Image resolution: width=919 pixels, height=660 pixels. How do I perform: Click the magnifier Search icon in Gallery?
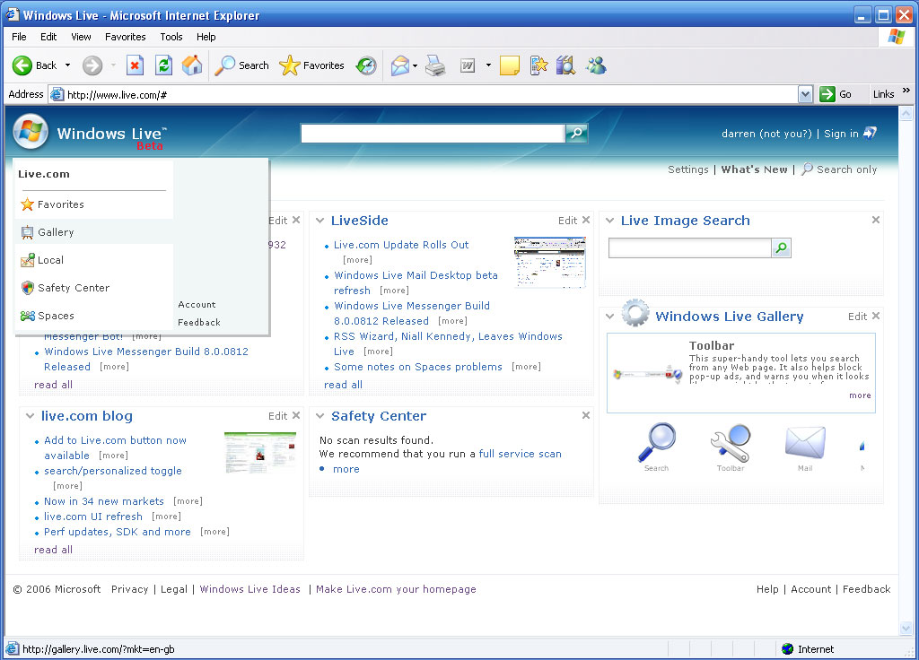point(656,447)
